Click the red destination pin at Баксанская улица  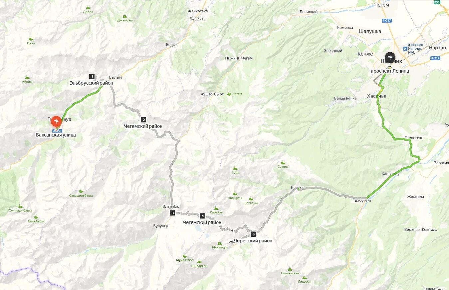[56, 121]
